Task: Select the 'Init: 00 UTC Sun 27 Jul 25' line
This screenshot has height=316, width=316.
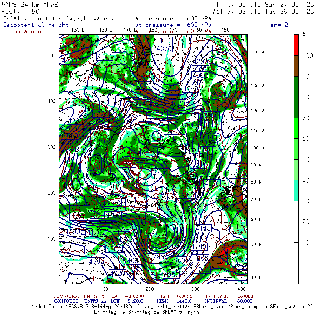Action: click(x=265, y=5)
